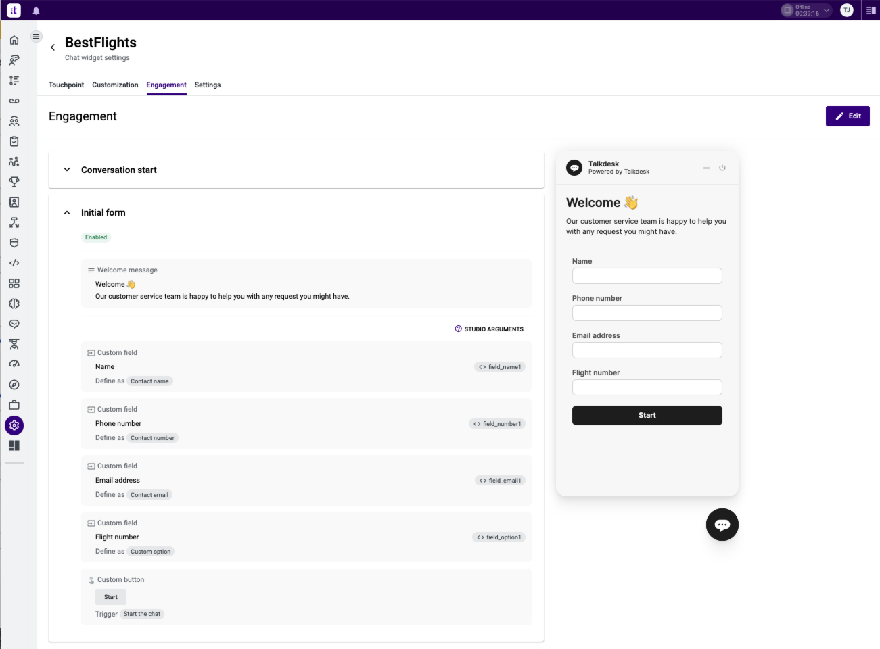The width and height of the screenshot is (880, 649).
Task: Click the Contact name chip
Action: [150, 381]
